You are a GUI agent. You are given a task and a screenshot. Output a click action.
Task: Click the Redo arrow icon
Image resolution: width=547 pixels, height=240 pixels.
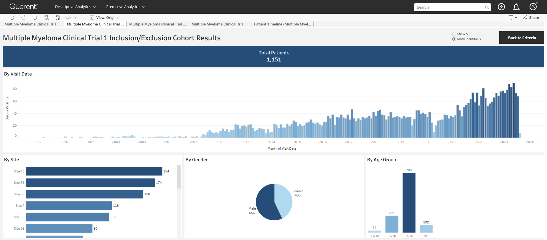[23, 17]
